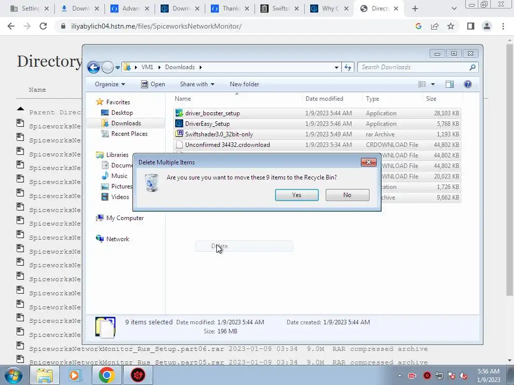The image size is (514, 385).
Task: Click the refresh folder icon in Explorer
Action: point(347,68)
